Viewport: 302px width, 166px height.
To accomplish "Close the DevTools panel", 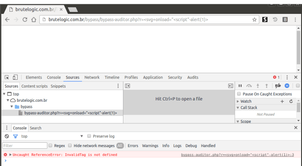I will pos(296,77).
